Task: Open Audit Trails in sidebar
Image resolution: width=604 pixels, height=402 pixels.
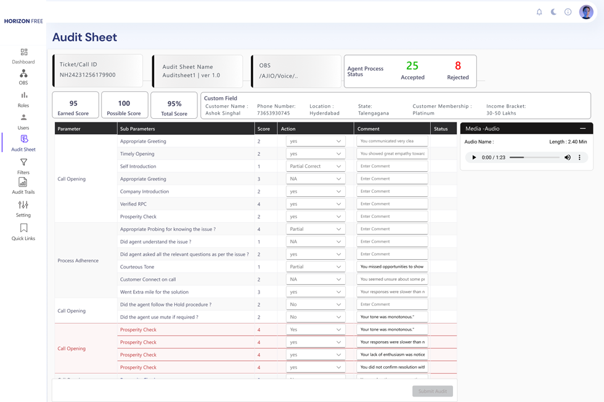Action: click(x=23, y=186)
